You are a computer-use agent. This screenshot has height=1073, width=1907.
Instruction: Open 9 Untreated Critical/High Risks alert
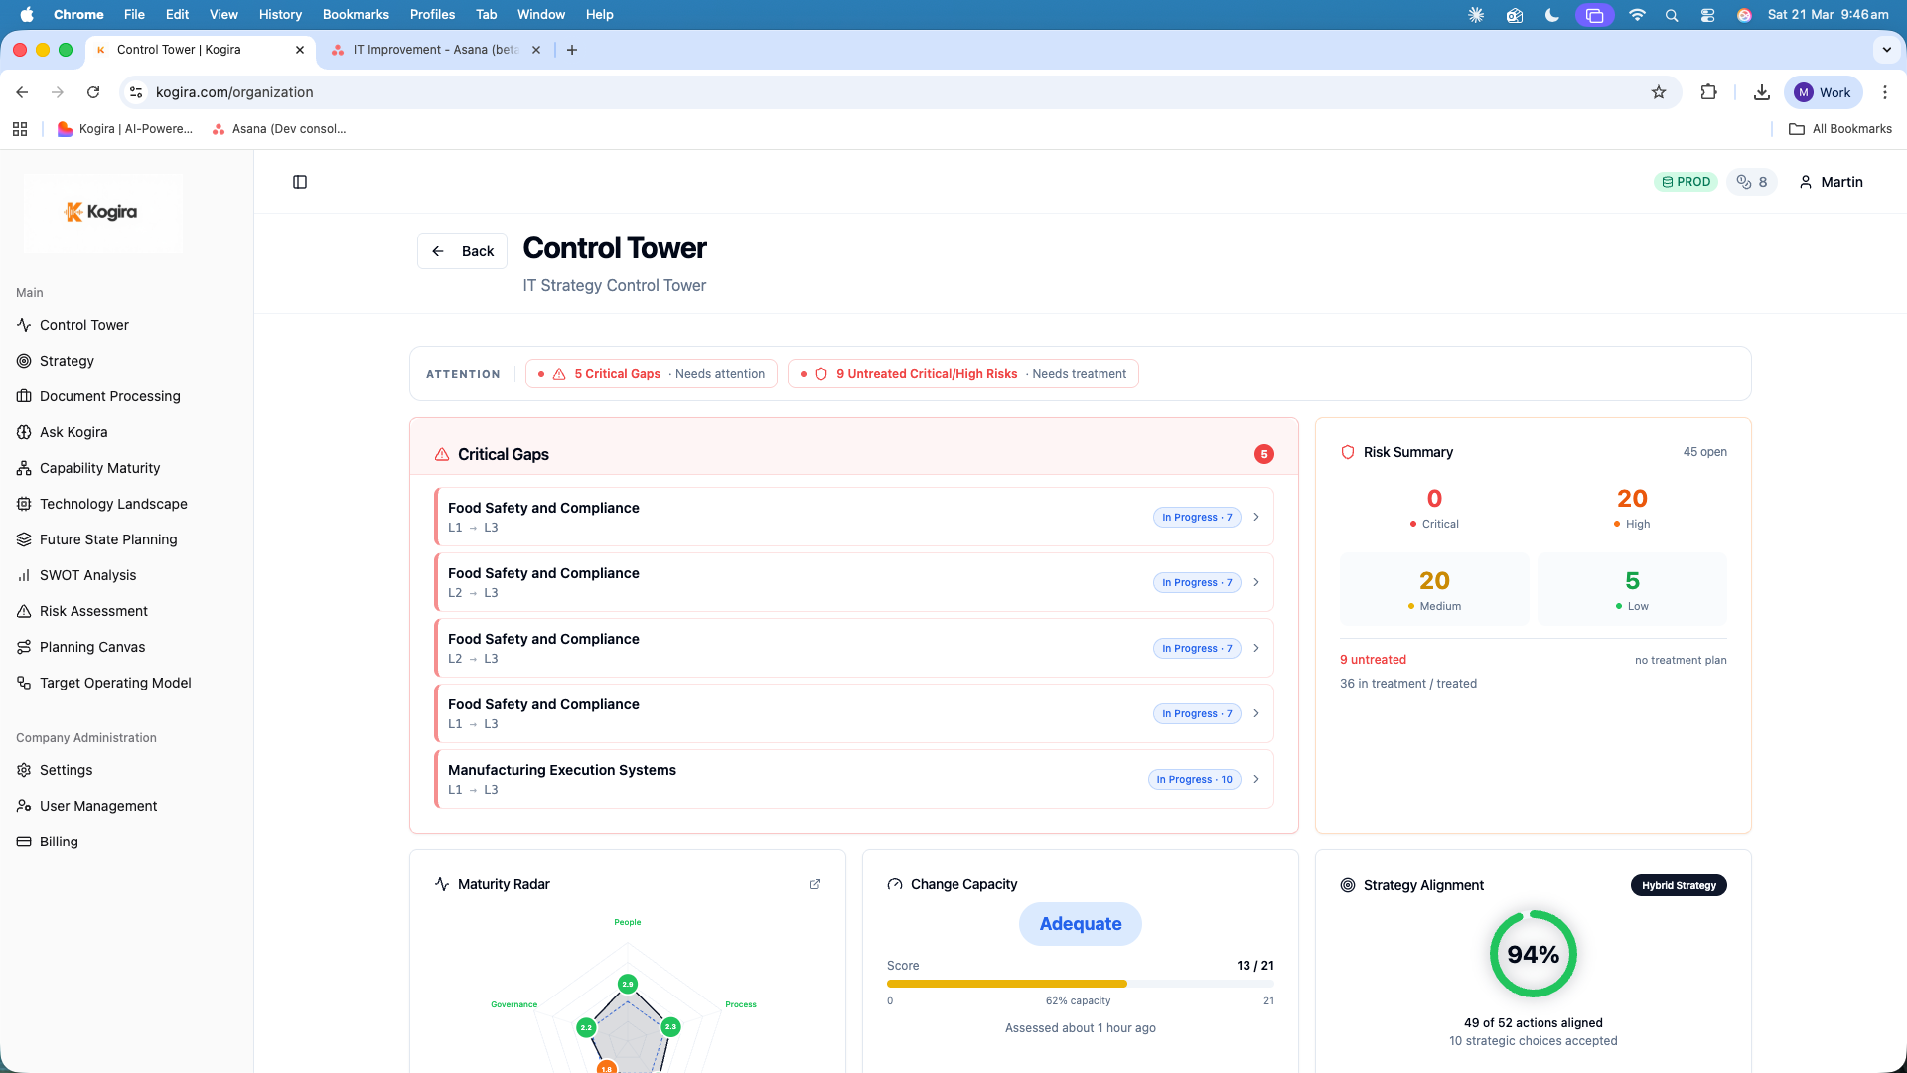(x=960, y=373)
